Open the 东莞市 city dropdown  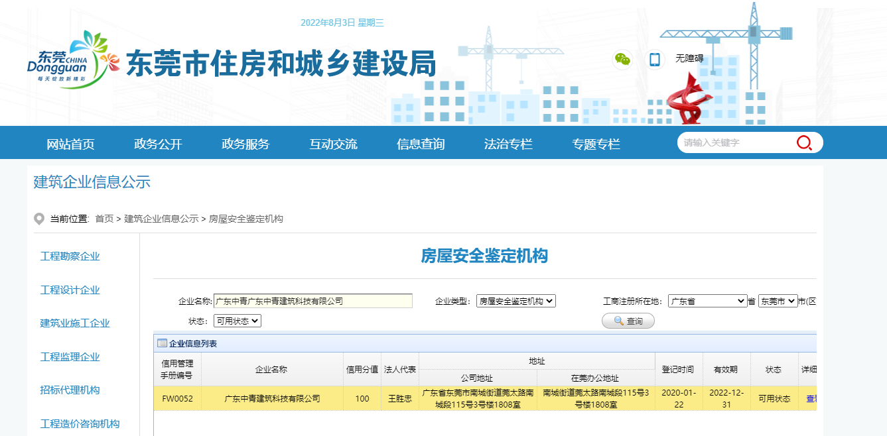(778, 301)
